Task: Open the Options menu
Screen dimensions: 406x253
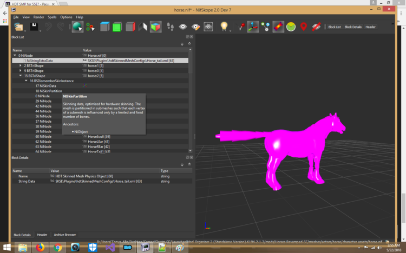Action: [66, 17]
